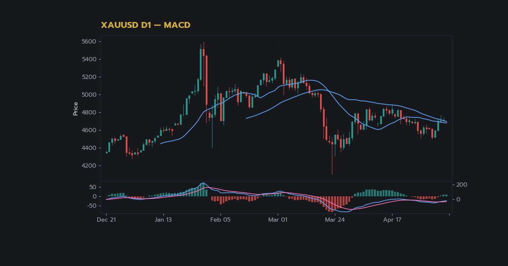508x266 pixels.
Task: Click the vertical Price axis title
Action: tap(75, 109)
